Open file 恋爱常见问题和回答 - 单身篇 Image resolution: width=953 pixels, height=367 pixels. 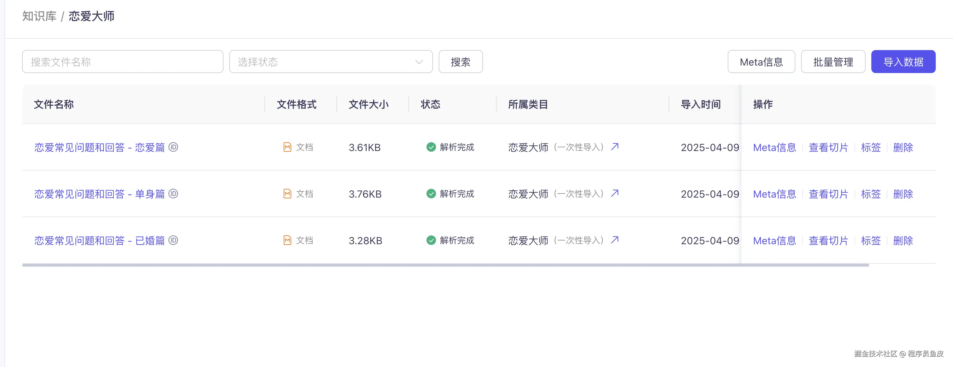click(99, 194)
